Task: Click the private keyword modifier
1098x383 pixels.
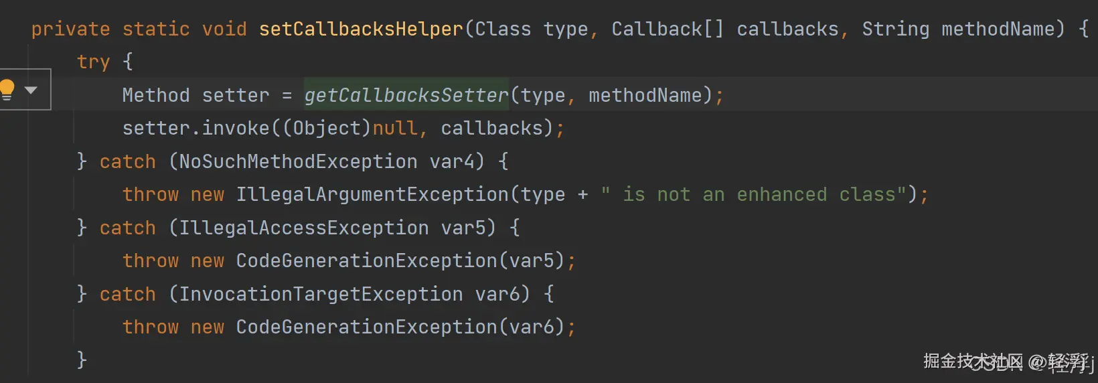Action: pos(70,29)
